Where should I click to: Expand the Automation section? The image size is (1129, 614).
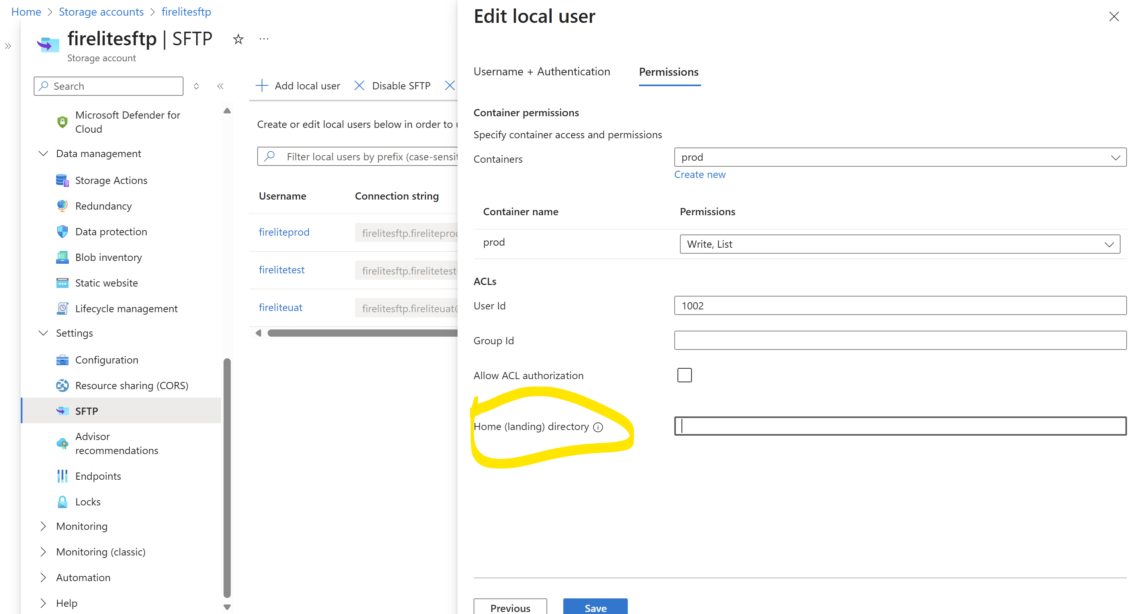click(x=43, y=577)
